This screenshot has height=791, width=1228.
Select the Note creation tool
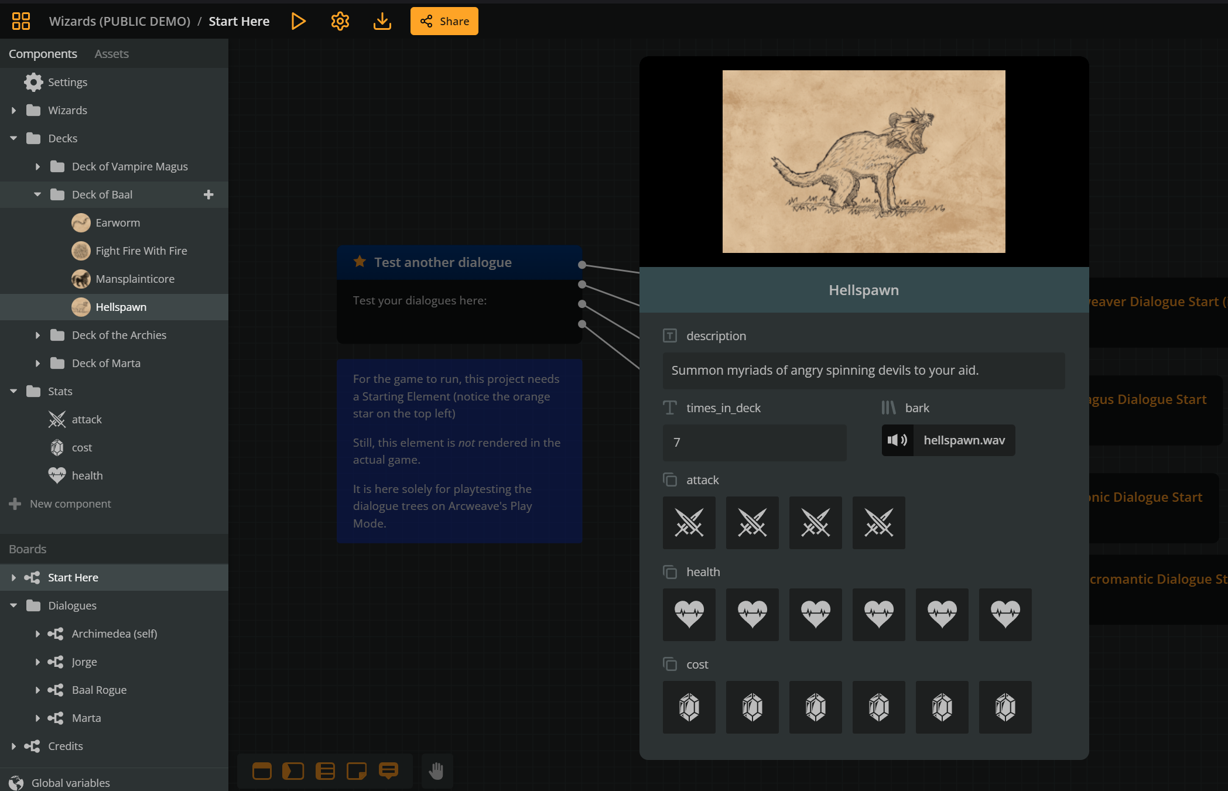(x=356, y=771)
